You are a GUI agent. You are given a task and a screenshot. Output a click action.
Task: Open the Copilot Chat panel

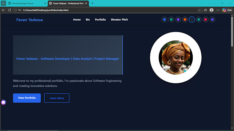click(227, 10)
